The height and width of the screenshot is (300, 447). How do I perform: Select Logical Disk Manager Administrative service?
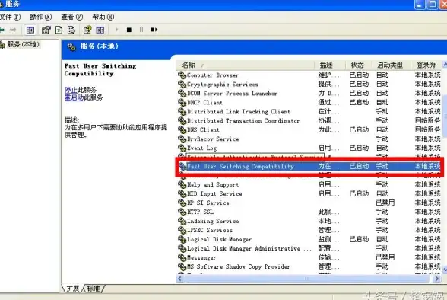[309, 249]
